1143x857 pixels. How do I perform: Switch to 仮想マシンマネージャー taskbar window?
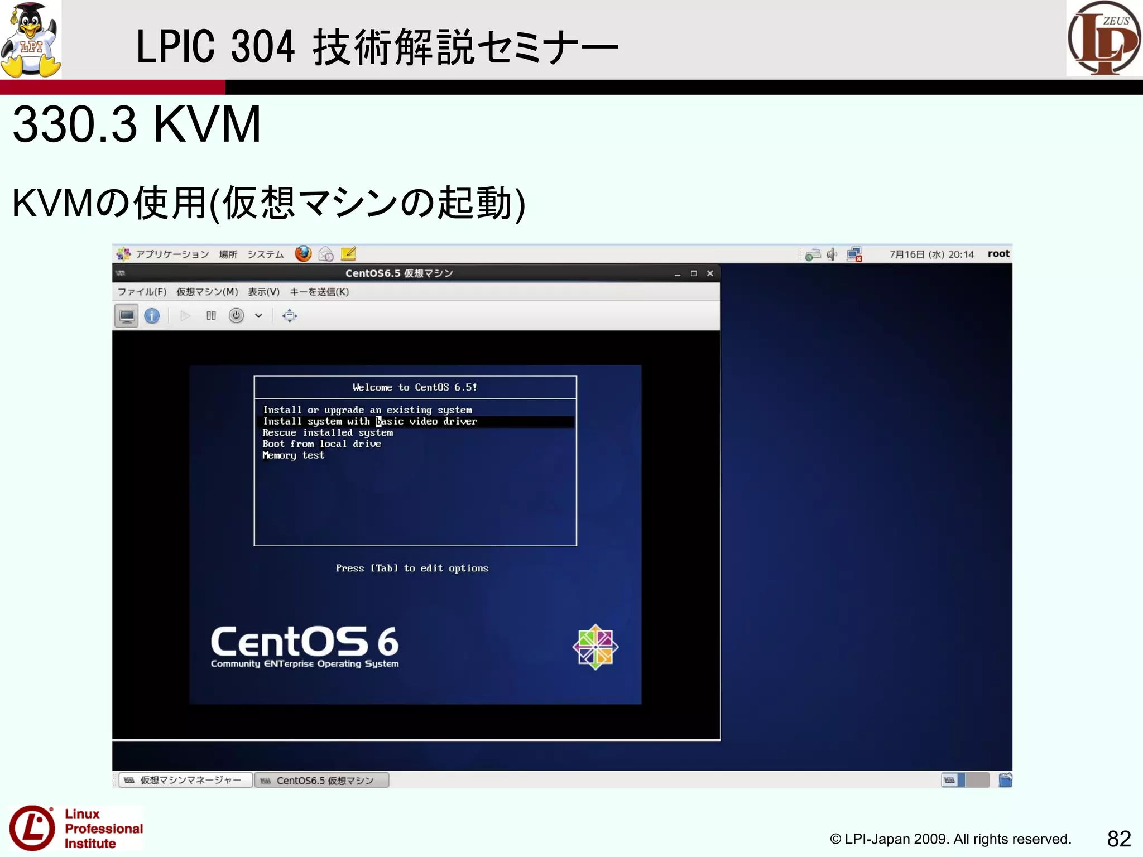click(185, 780)
